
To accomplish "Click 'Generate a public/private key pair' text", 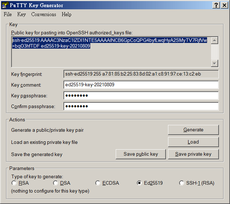I will (47, 130).
